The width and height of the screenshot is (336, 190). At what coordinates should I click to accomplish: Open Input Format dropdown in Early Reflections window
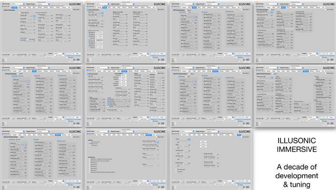point(103,4)
